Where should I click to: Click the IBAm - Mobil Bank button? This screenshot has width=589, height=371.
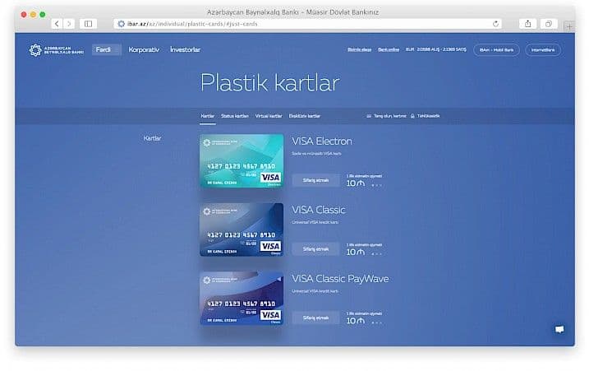point(496,50)
